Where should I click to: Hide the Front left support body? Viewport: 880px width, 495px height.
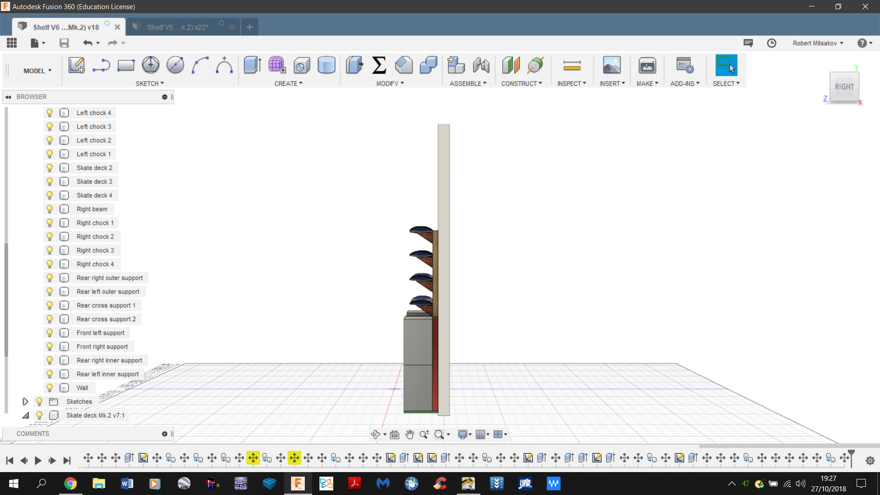coord(49,333)
